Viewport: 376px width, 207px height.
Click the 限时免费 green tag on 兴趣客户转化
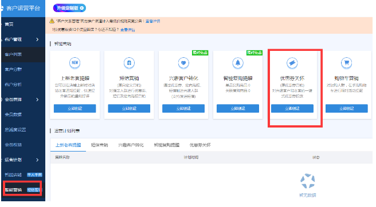coord(200,53)
